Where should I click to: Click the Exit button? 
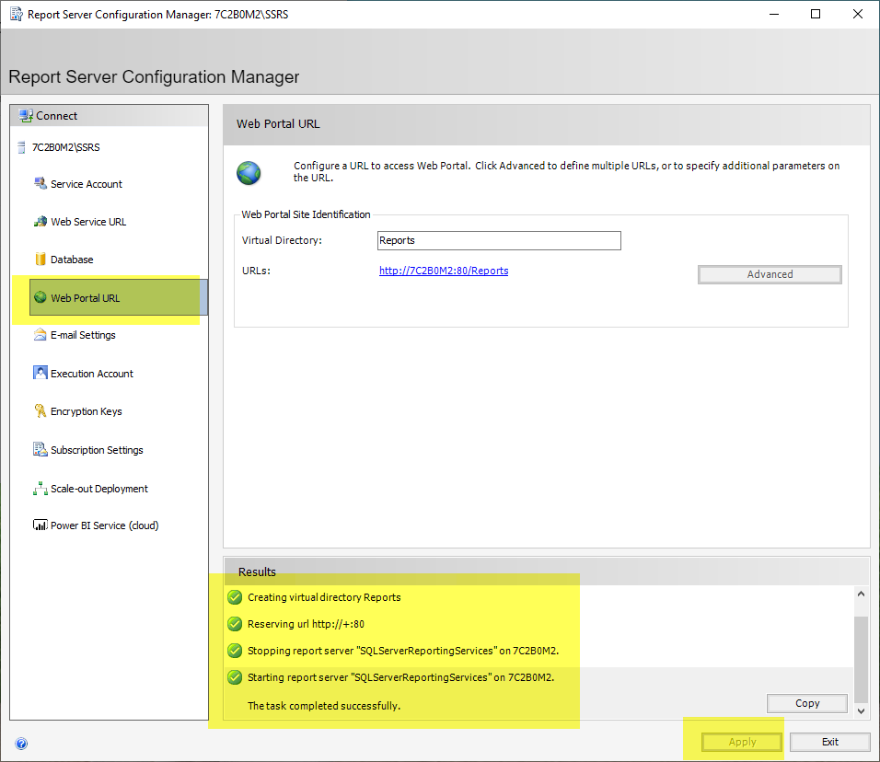pos(829,742)
